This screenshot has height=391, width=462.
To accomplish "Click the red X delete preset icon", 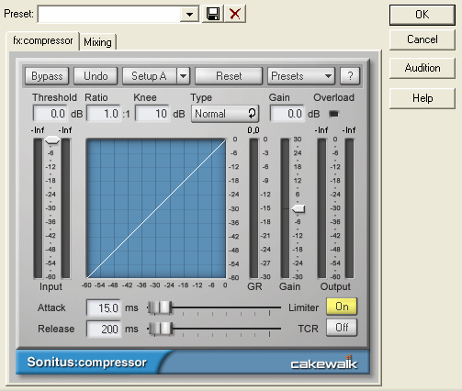I will 235,14.
